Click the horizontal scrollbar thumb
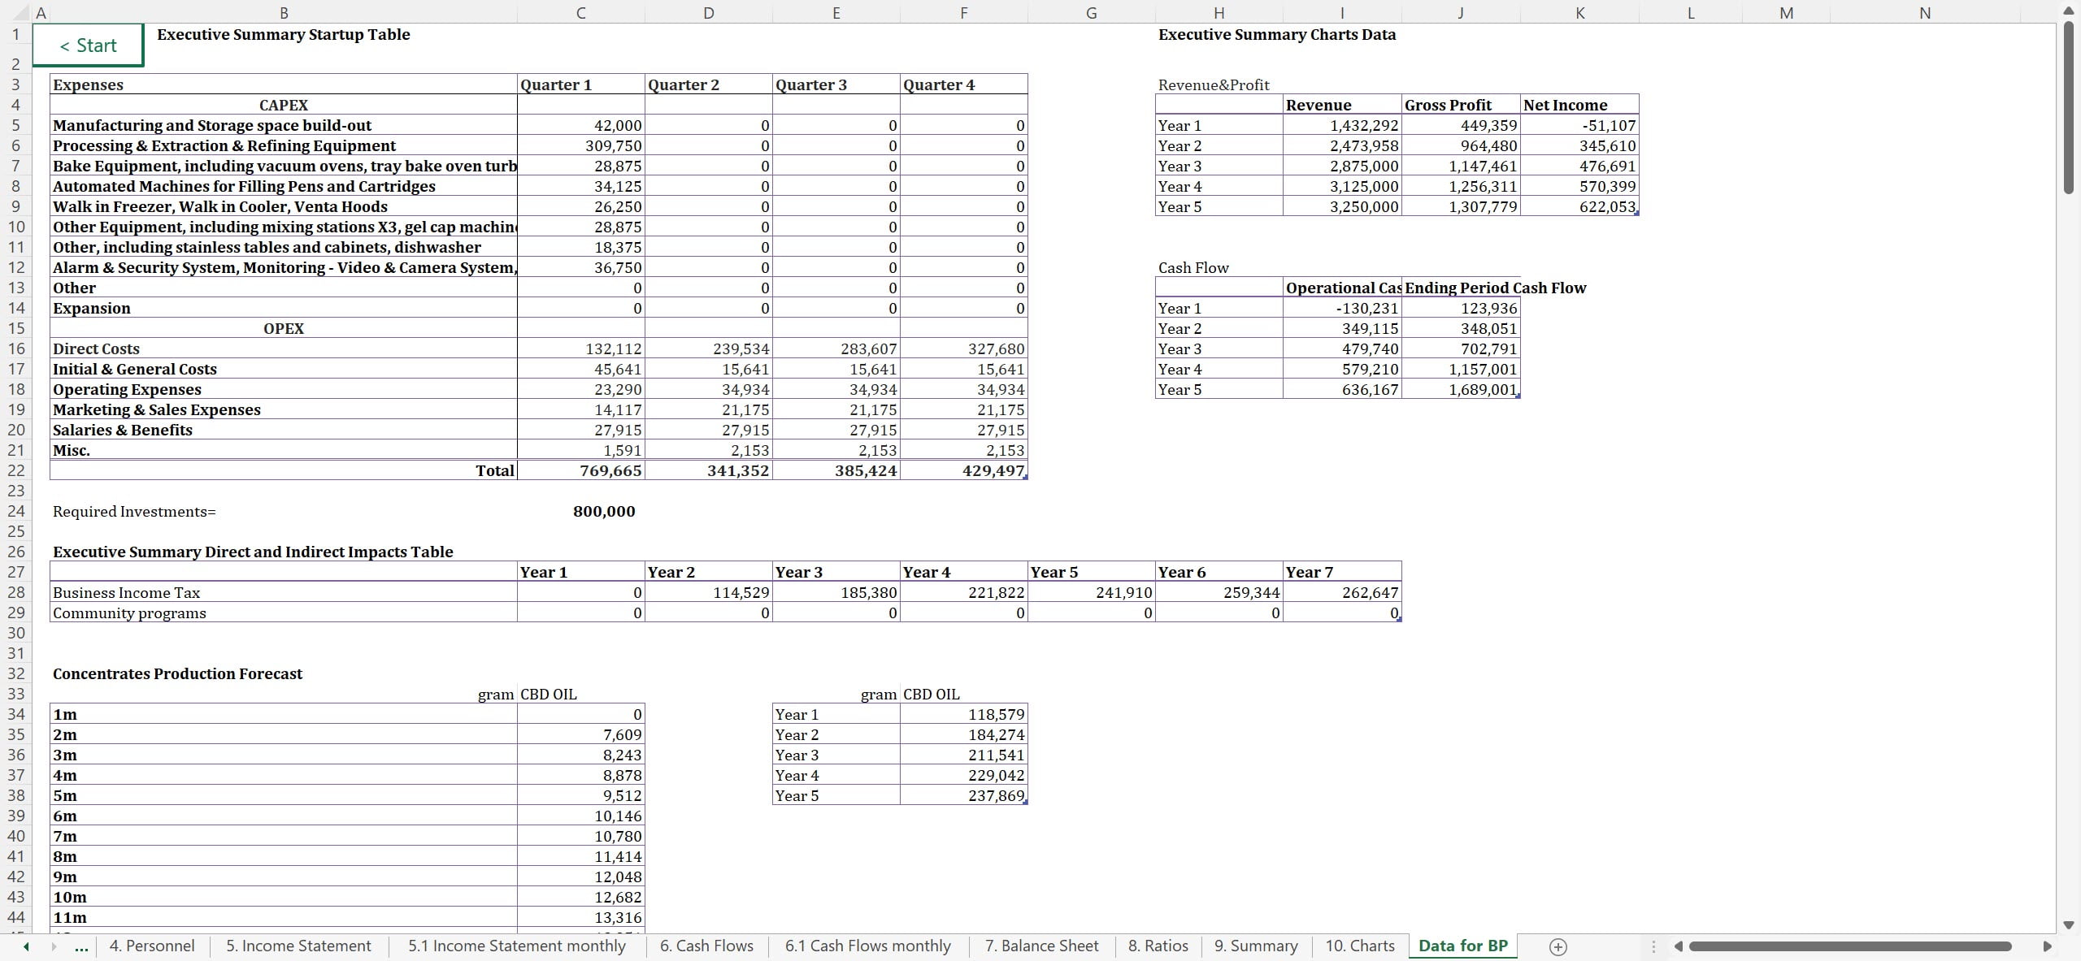 tap(1849, 946)
